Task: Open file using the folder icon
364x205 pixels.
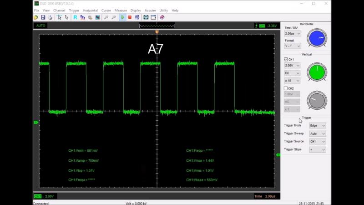Action: click(x=36, y=17)
